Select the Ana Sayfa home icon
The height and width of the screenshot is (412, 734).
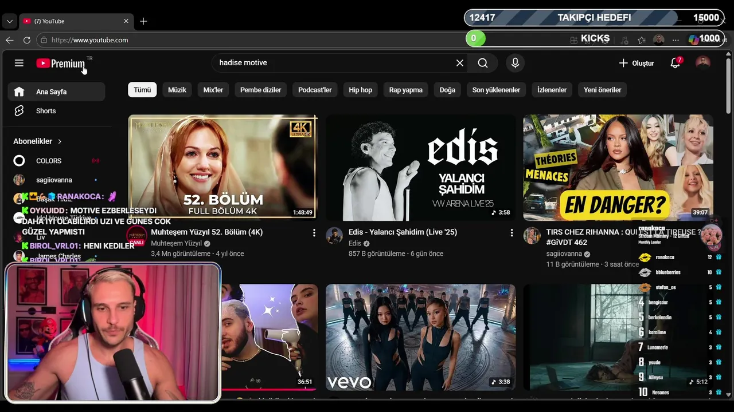click(x=19, y=92)
